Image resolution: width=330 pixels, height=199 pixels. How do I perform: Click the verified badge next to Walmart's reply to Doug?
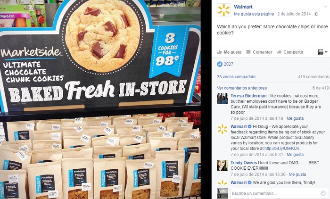249,126
